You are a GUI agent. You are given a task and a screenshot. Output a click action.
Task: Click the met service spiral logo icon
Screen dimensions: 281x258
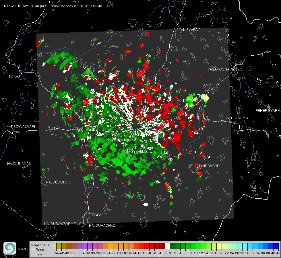coord(10,248)
